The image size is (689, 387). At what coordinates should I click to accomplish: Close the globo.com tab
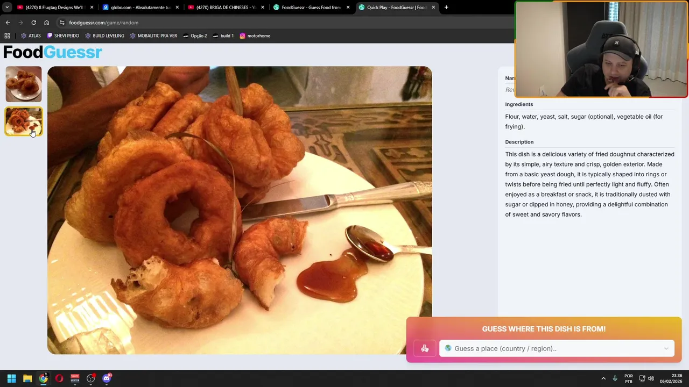coord(177,7)
